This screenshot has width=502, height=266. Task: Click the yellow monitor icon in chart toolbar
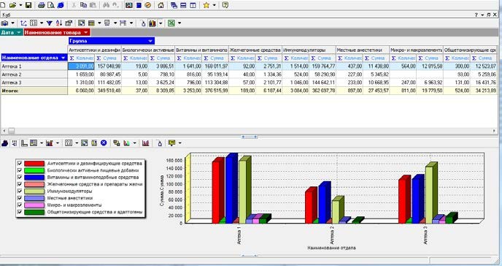pyautogui.click(x=172, y=143)
